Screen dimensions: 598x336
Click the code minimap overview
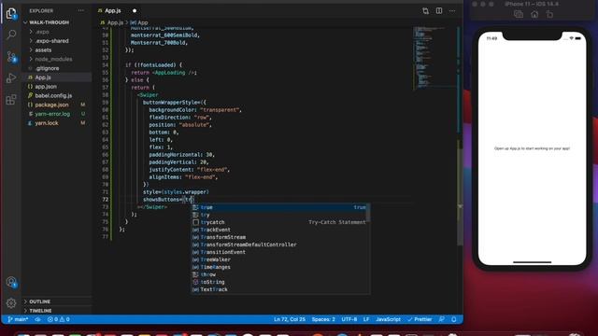[434, 57]
